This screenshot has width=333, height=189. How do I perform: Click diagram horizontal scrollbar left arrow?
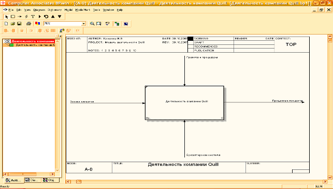point(68,182)
